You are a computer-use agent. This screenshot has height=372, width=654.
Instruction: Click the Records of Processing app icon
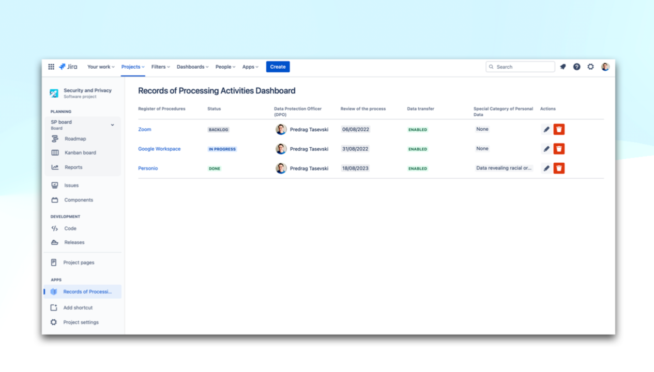(x=54, y=292)
